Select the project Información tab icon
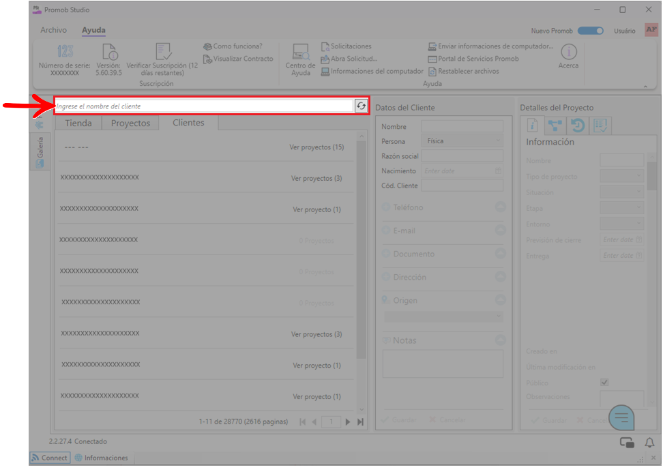The width and height of the screenshot is (663, 472). click(x=532, y=126)
